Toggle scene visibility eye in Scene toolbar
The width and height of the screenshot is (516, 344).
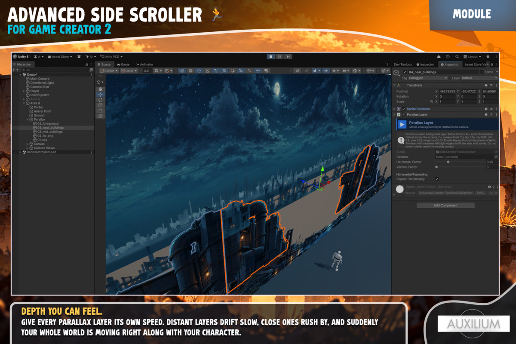(x=326, y=71)
